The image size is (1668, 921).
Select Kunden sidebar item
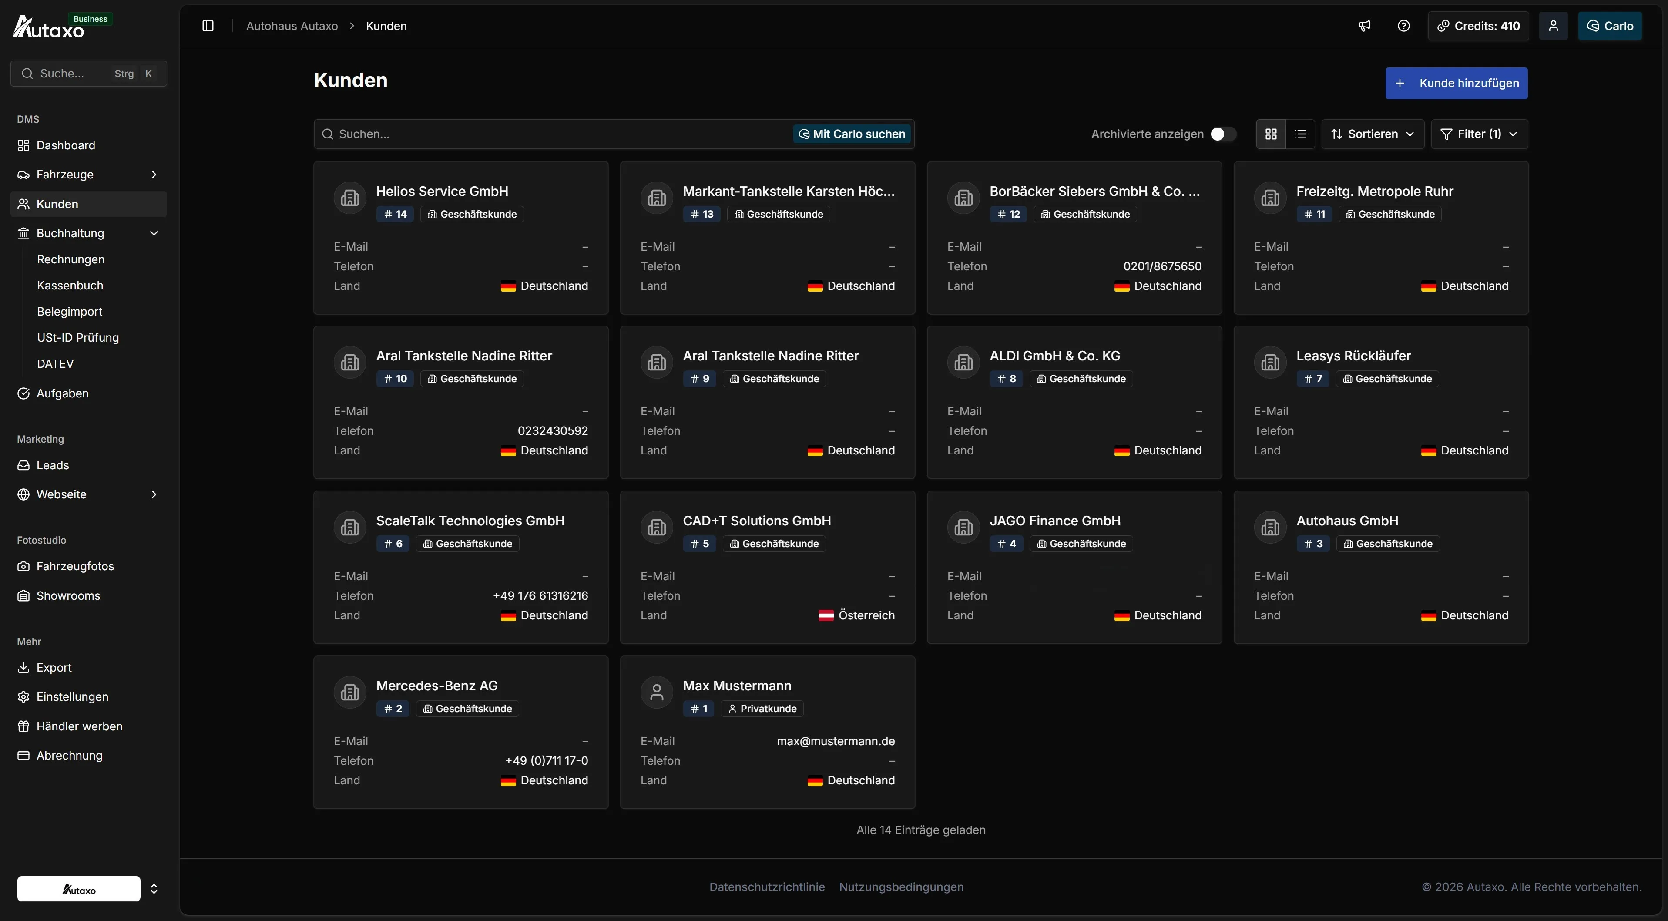pos(89,204)
